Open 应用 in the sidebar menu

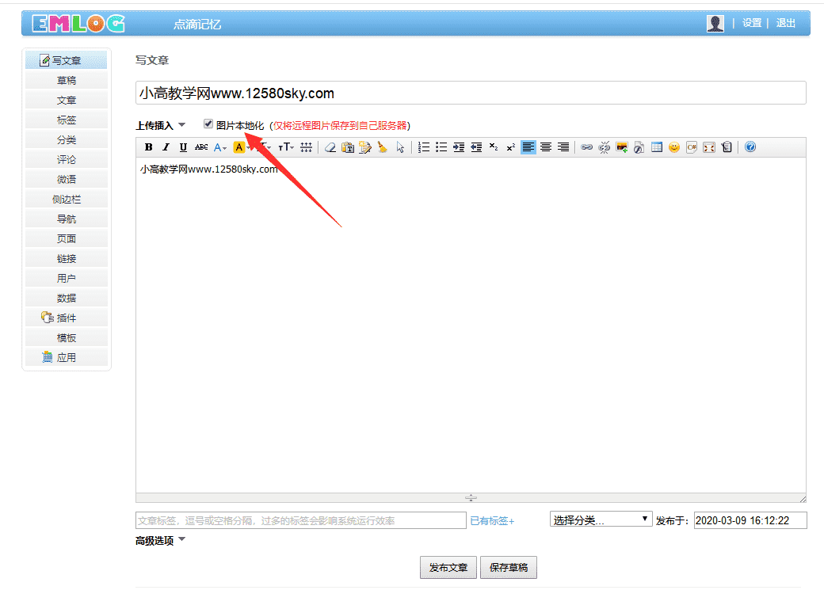[67, 358]
